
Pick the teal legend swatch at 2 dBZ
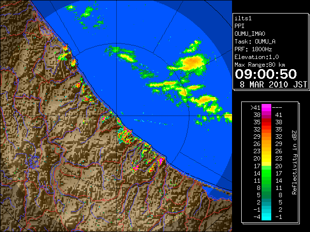(x=266, y=202)
